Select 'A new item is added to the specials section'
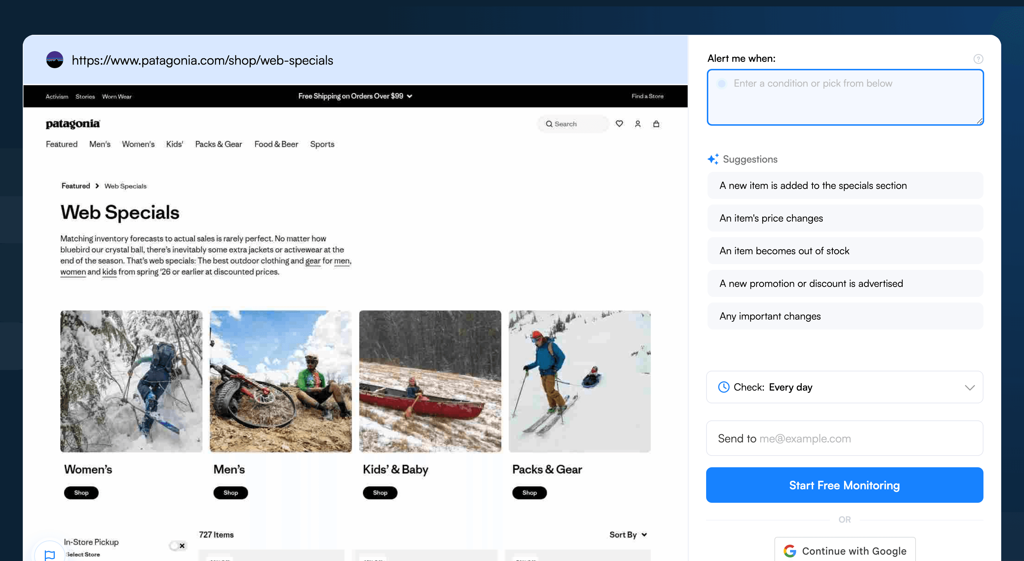1024x561 pixels. coord(845,185)
